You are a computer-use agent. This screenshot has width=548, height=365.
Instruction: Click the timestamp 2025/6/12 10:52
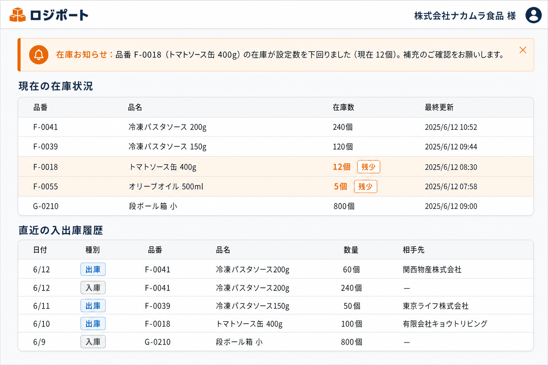451,127
